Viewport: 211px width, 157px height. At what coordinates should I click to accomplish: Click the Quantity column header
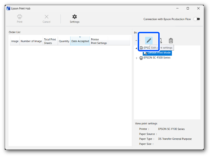point(64,41)
